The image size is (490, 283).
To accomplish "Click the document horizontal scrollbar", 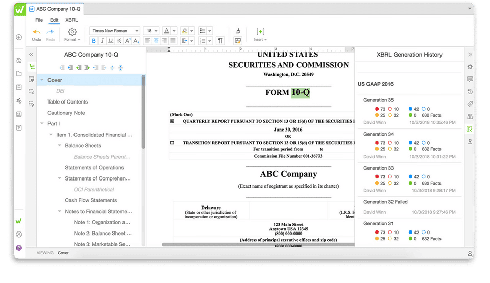I will [258, 245].
